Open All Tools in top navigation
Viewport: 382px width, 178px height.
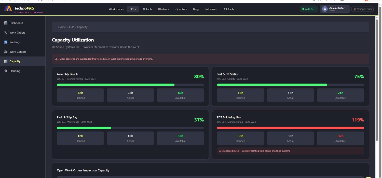tap(229, 9)
